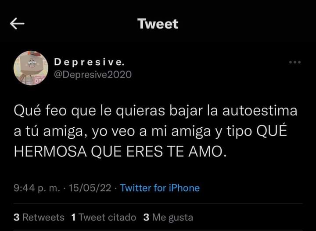Click the 9:44 p. m. timestamp
Screen dimensions: 316x231
37,188
